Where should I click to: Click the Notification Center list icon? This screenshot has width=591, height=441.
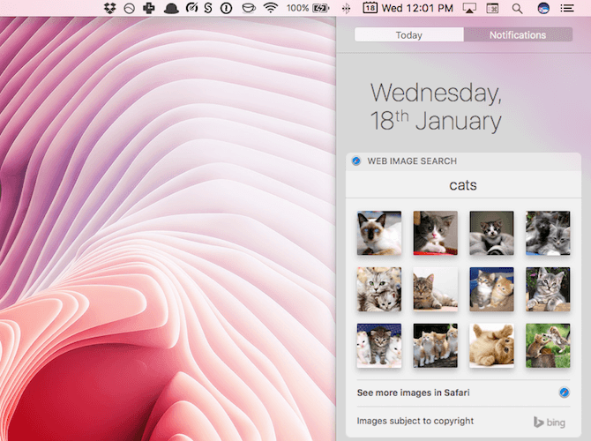pos(567,8)
